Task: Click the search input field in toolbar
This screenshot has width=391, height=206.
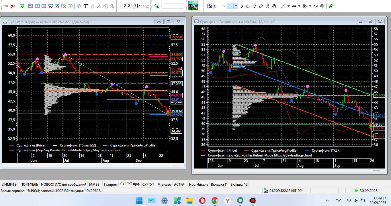Action: [172, 6]
